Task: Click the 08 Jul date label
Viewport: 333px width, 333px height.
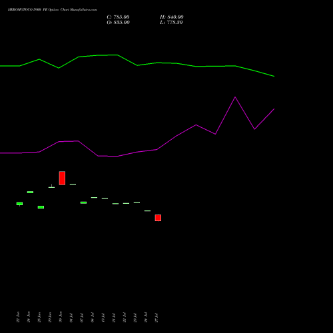Action: coord(93,318)
